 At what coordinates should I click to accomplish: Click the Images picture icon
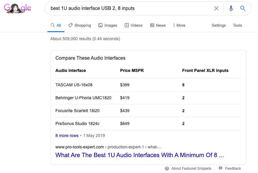pos(100,25)
